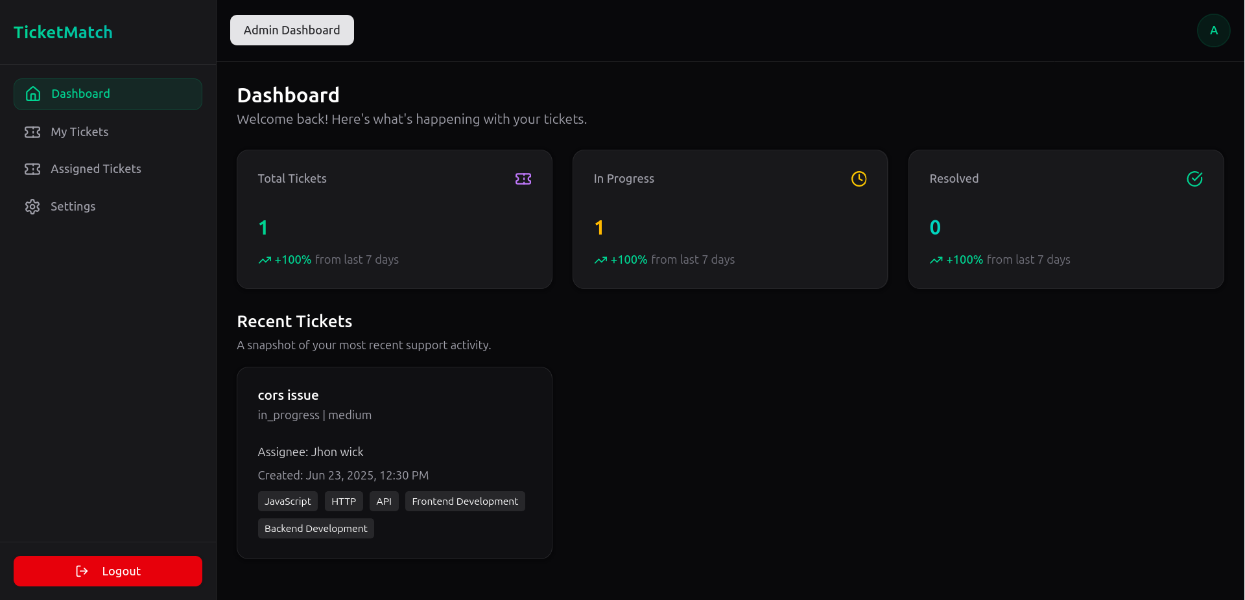1245x600 pixels.
Task: Open Assigned Tickets page
Action: point(108,169)
